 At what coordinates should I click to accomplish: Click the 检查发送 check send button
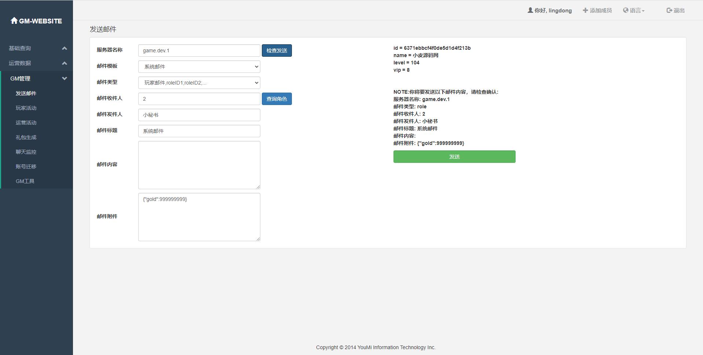(277, 51)
